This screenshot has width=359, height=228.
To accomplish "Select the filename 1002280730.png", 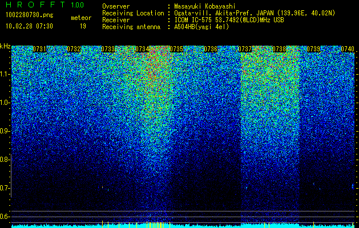I will [30, 15].
